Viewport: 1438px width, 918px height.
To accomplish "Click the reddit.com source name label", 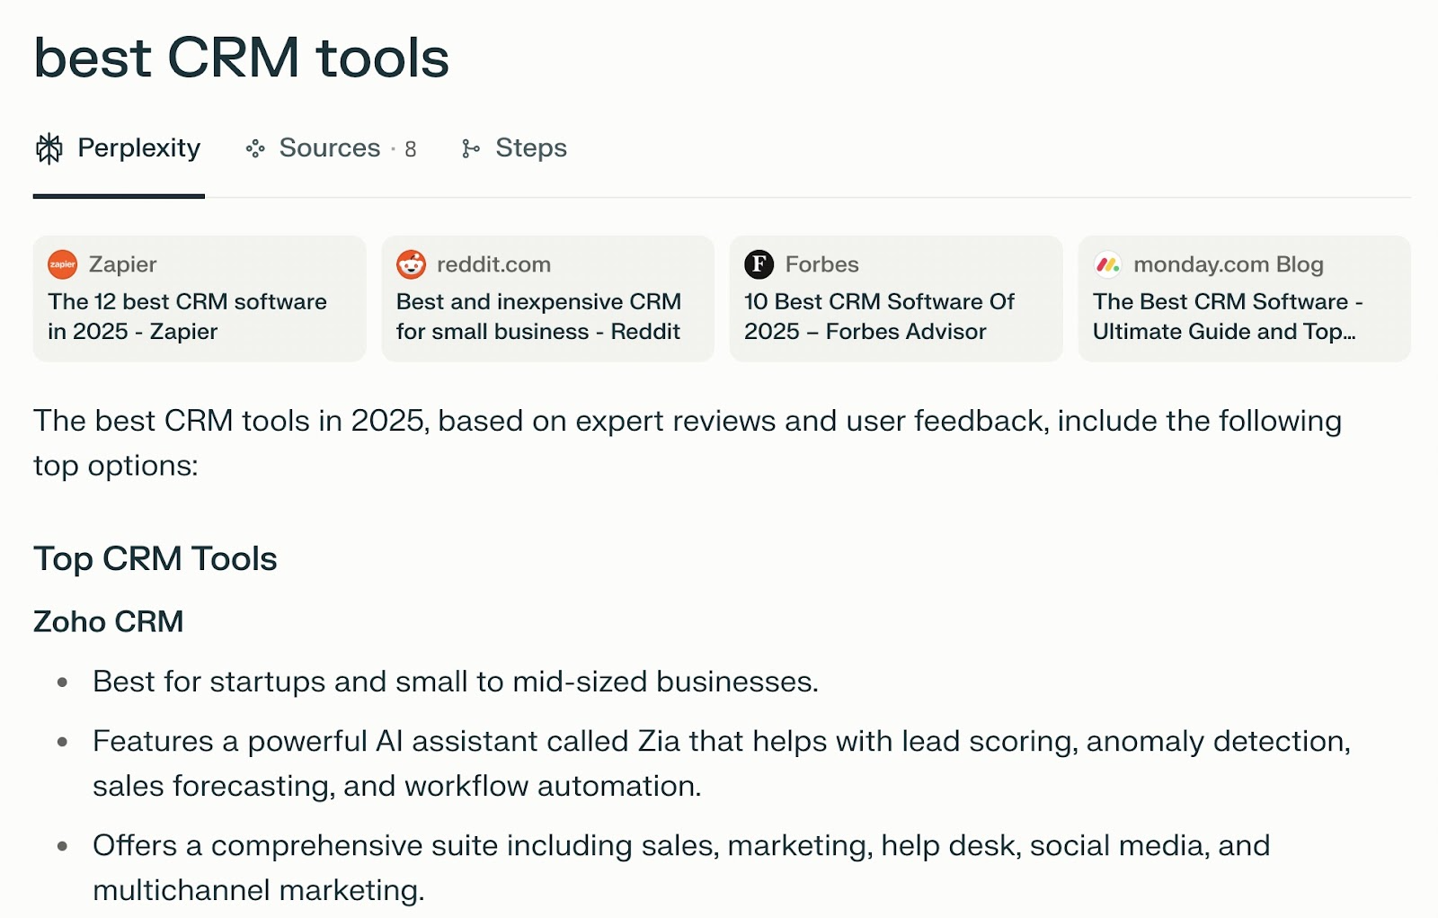I will point(493,264).
